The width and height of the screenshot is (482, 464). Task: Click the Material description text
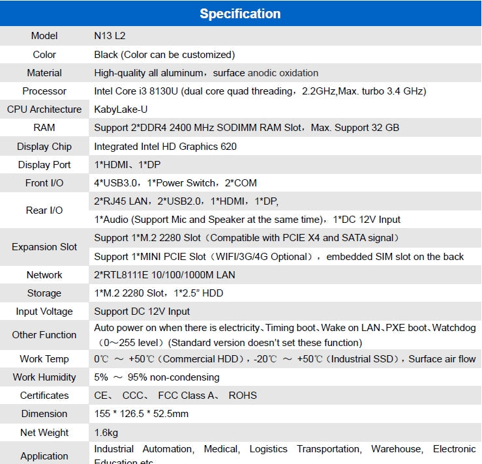point(206,73)
